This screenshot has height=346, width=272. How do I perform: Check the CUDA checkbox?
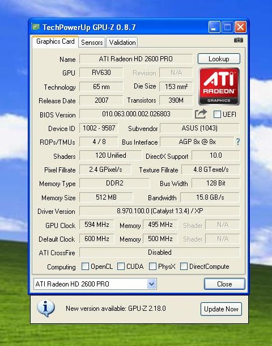coord(121,267)
